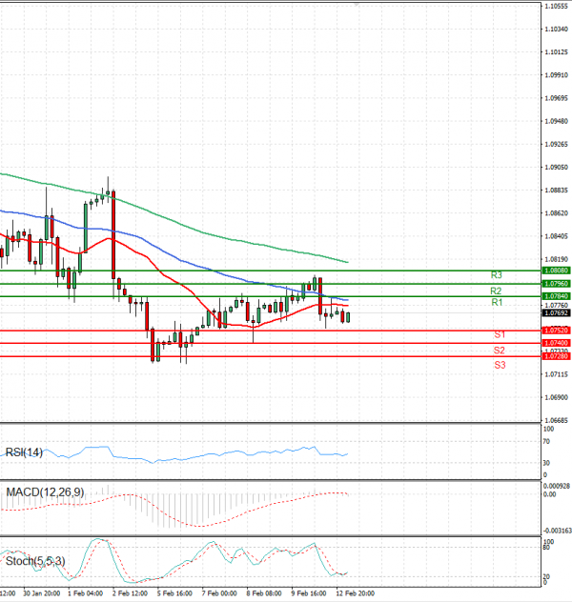This screenshot has width=572, height=602.
Task: Click the 0.000928 MACD scale value
Action: coord(557,486)
